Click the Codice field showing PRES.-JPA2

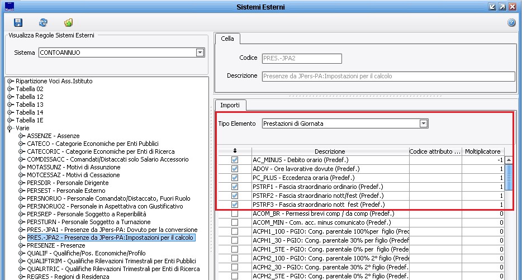pyautogui.click(x=301, y=58)
